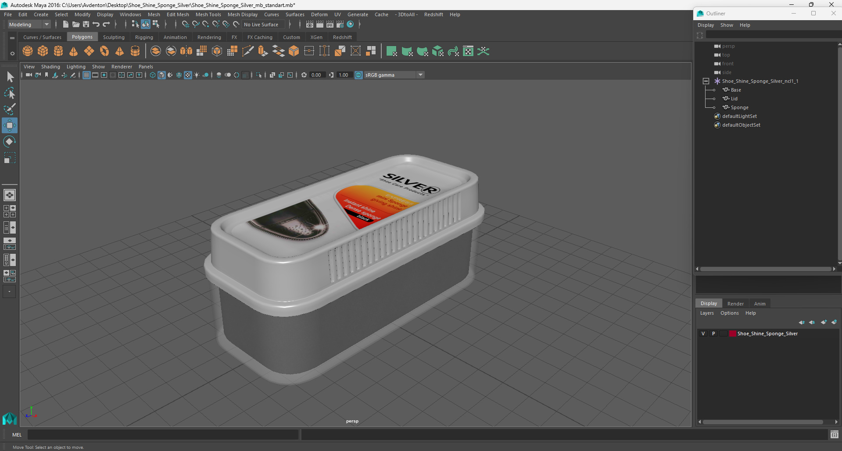
Task: Open Layers menu in layer editor
Action: click(x=707, y=313)
